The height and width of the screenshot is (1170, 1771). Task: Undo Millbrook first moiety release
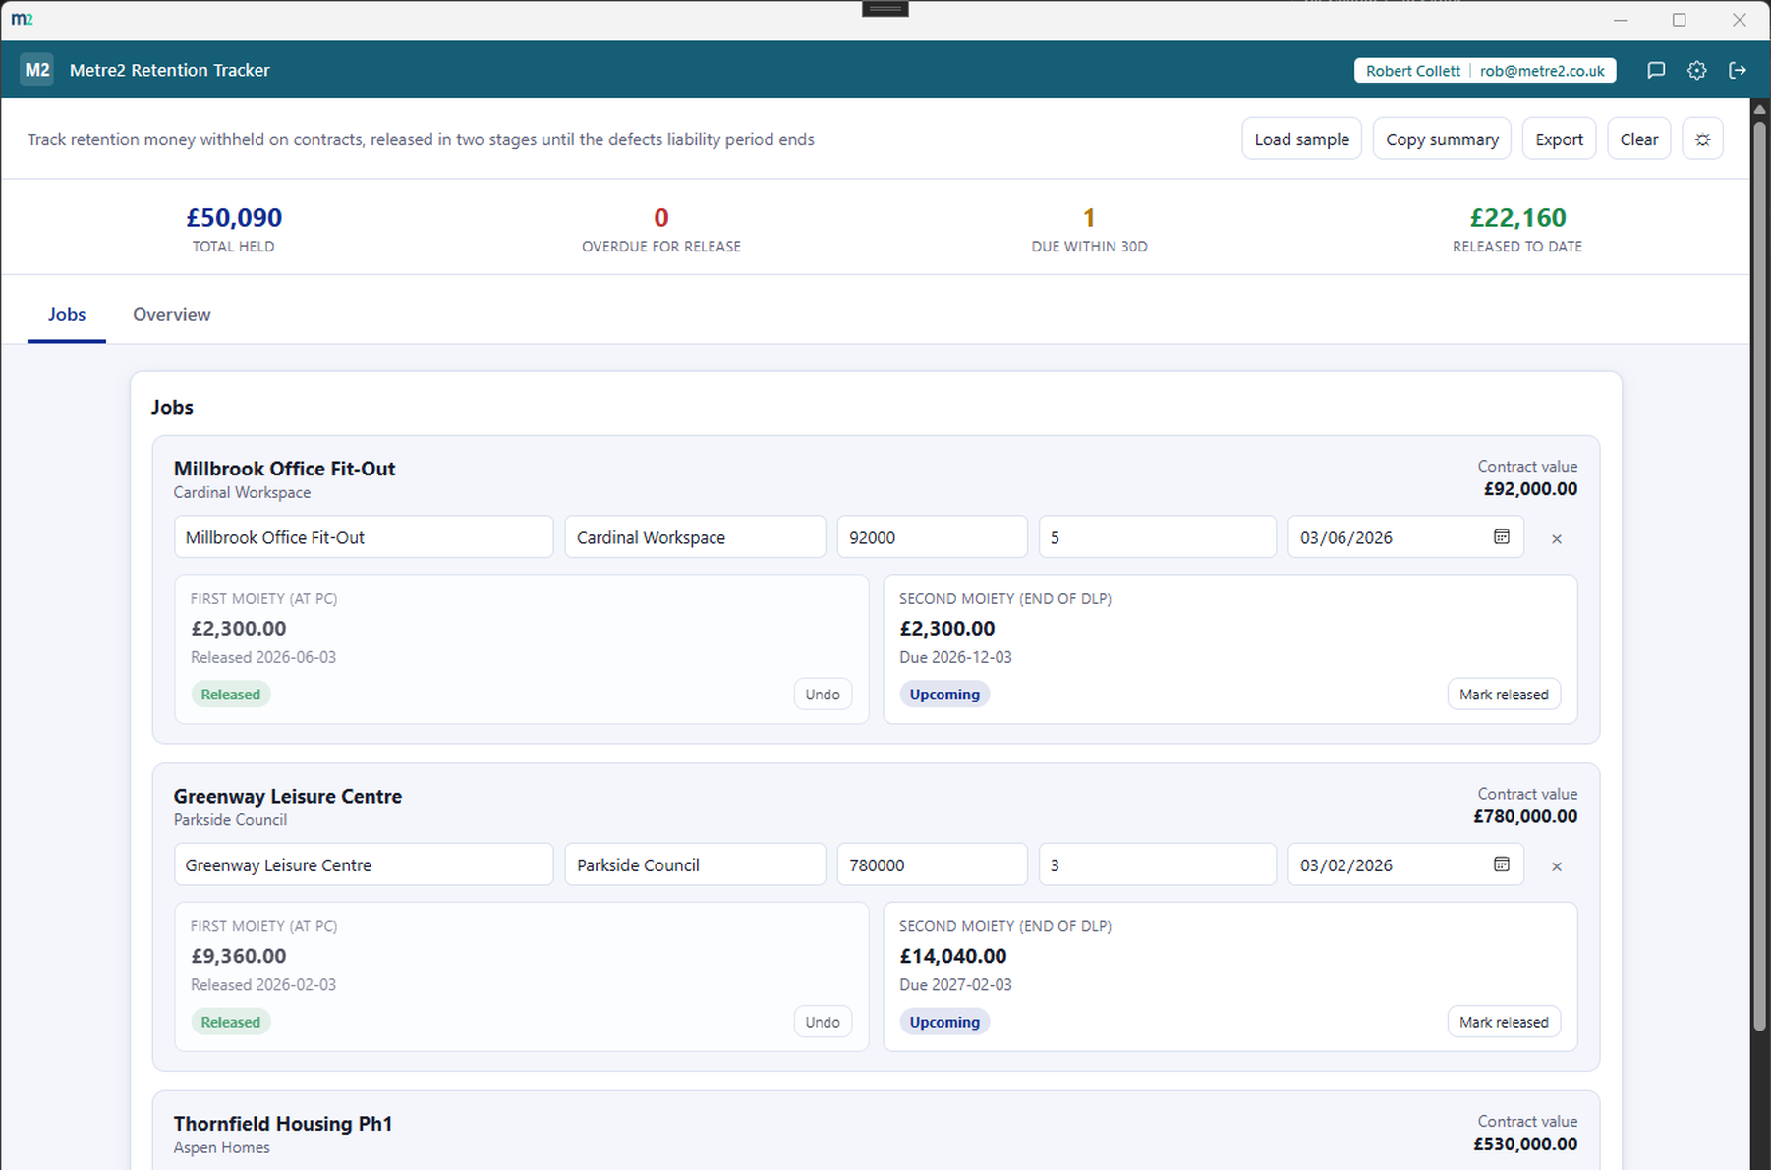tap(823, 695)
